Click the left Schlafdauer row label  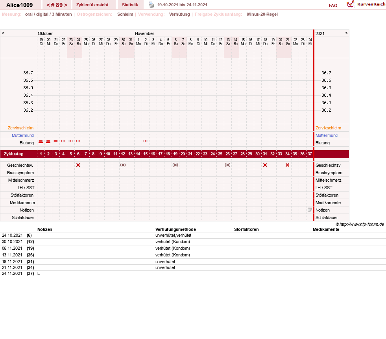click(x=23, y=217)
